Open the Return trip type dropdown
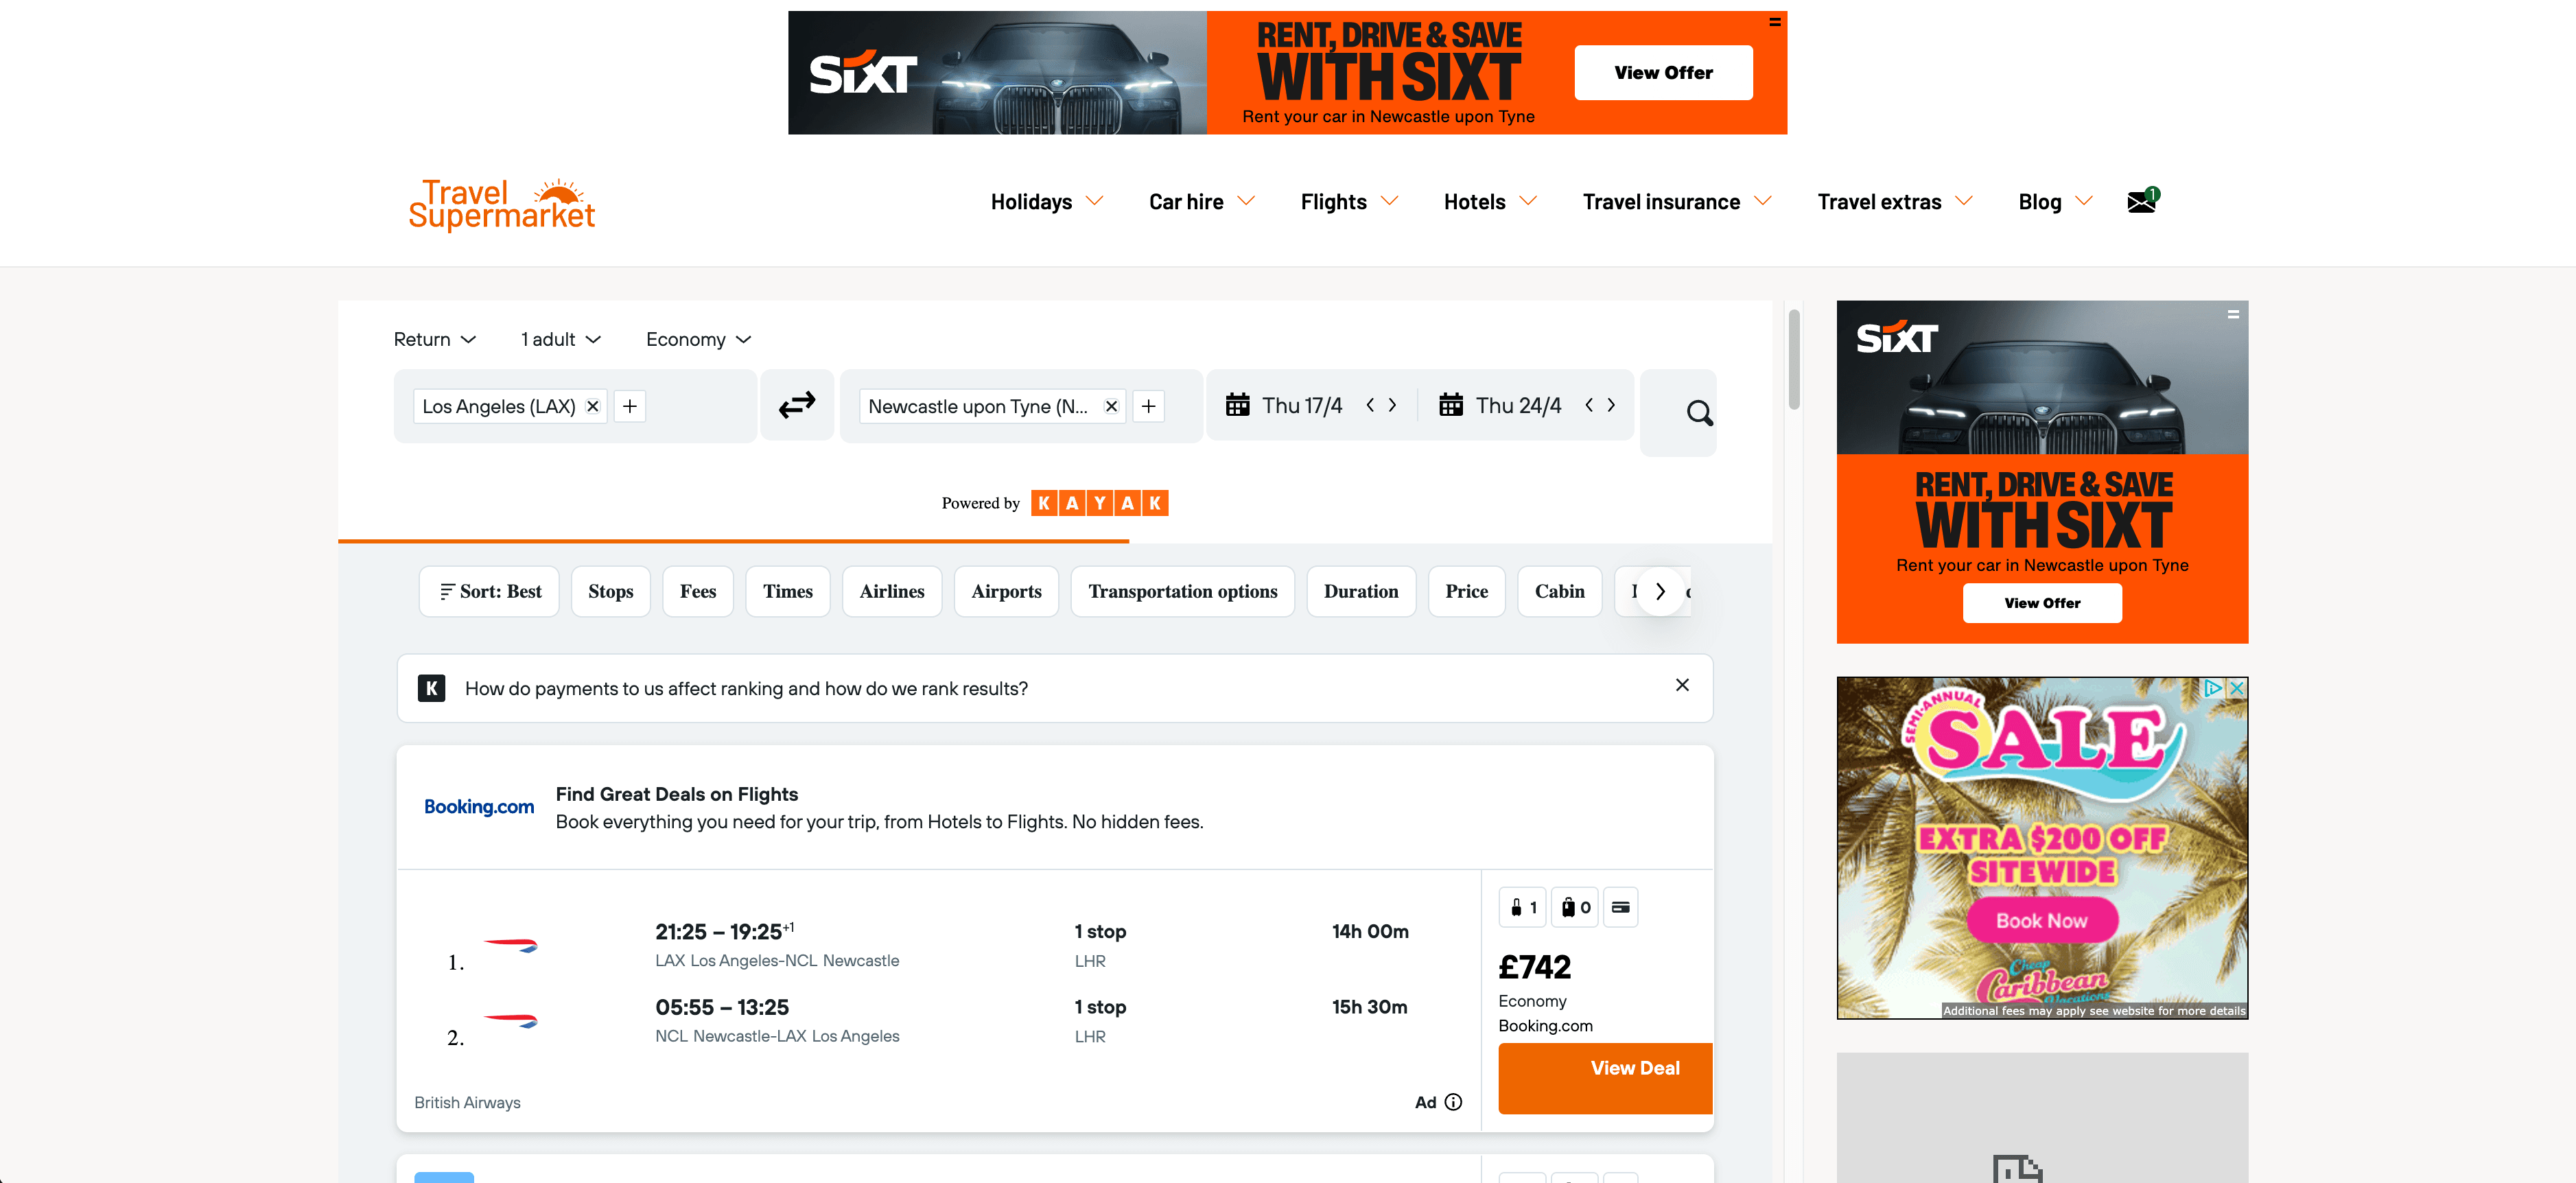 [x=434, y=339]
